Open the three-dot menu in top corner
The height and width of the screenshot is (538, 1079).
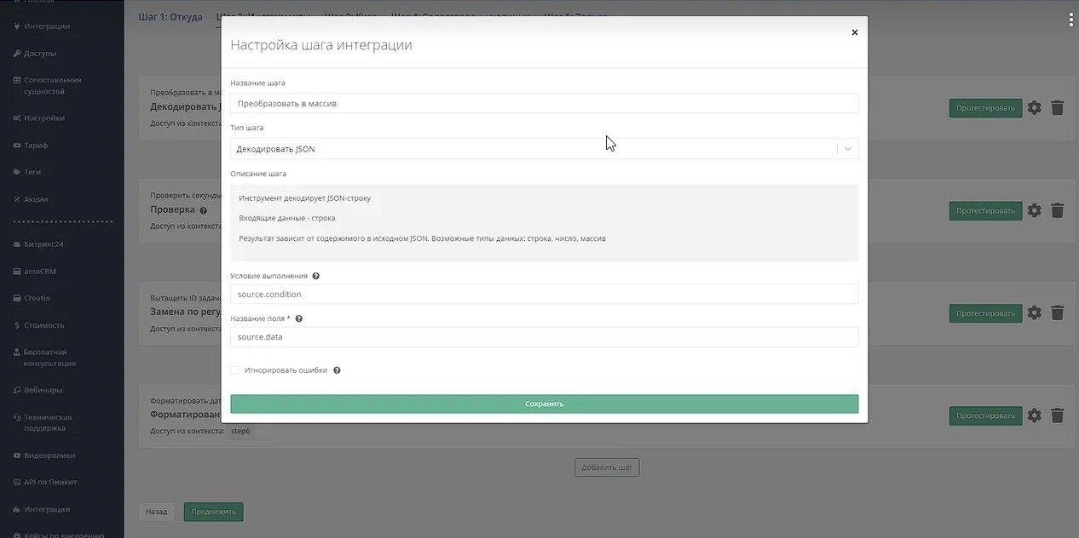click(1071, 20)
